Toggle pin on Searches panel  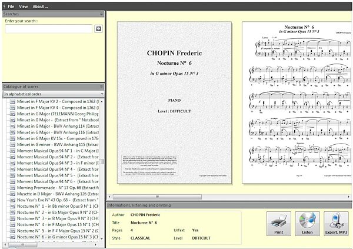[101, 14]
